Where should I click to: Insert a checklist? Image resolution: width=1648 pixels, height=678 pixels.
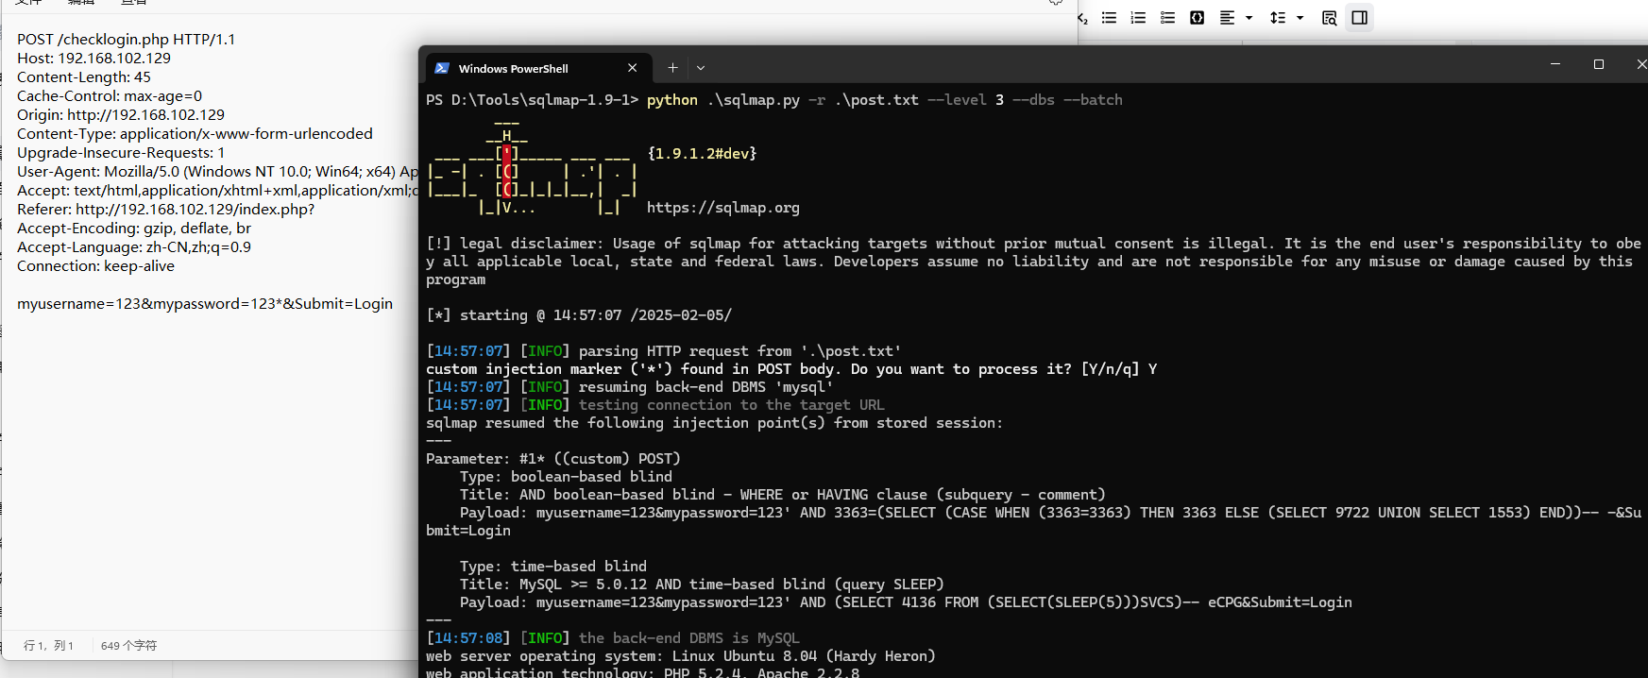(1167, 18)
